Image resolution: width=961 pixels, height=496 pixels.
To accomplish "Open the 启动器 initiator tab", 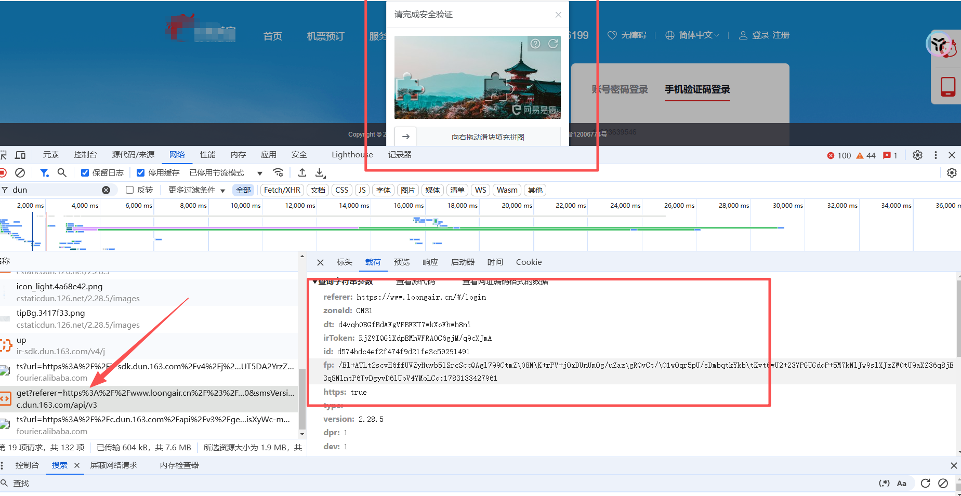I will pos(463,262).
